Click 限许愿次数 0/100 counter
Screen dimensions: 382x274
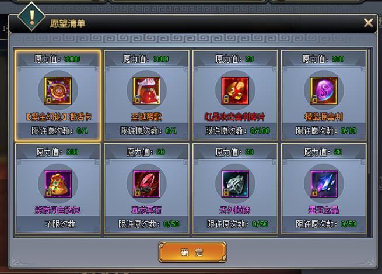[x=237, y=131]
